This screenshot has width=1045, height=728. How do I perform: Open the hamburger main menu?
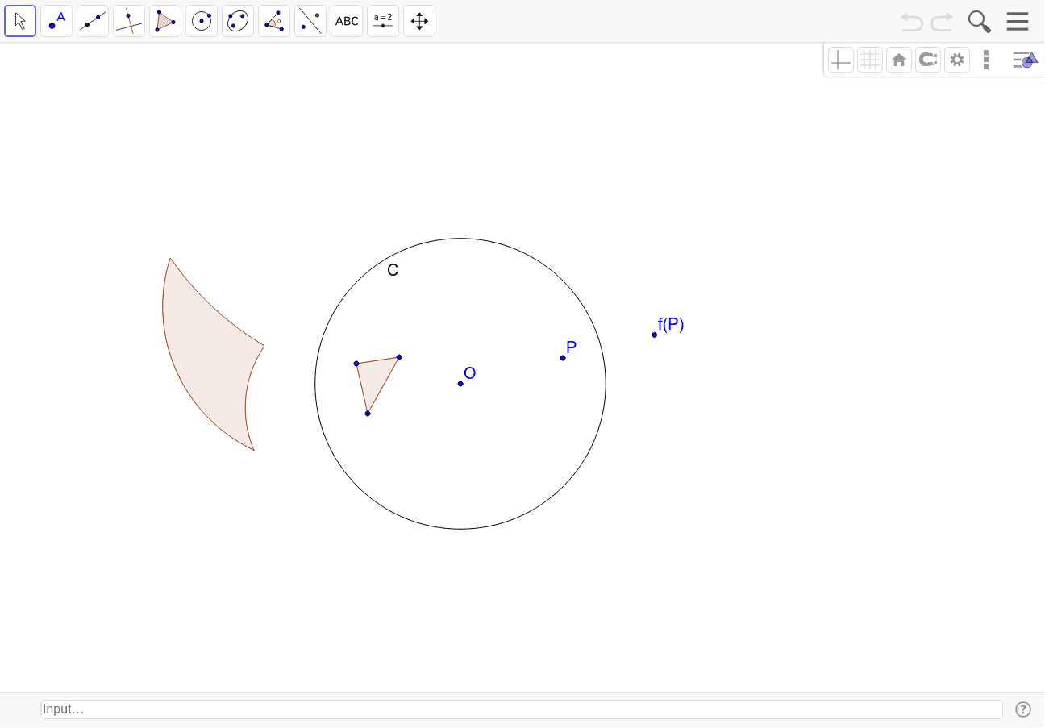[1017, 21]
